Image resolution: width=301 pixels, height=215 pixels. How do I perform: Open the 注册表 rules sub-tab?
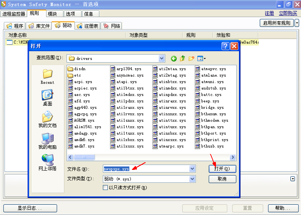tap(87, 26)
